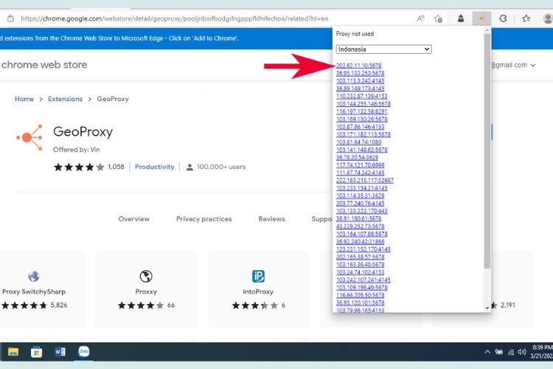Screen dimensions: 553x369
Task: Click the browser address bar URL
Action: (x=175, y=18)
